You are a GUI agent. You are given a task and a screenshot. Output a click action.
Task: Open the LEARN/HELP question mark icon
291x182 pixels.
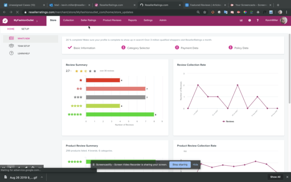point(11,53)
